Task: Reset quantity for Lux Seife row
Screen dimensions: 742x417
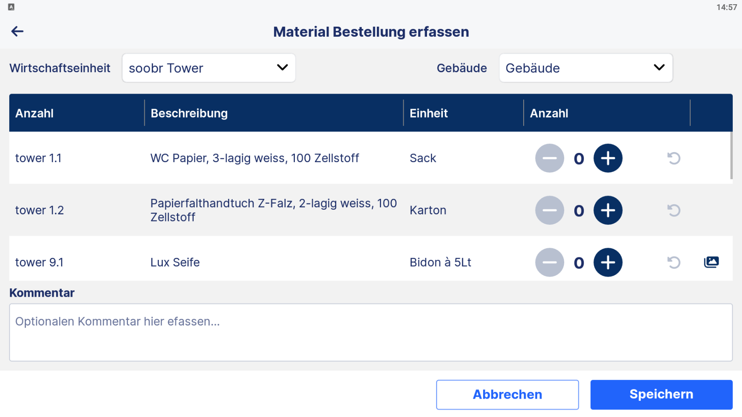Action: tap(673, 262)
